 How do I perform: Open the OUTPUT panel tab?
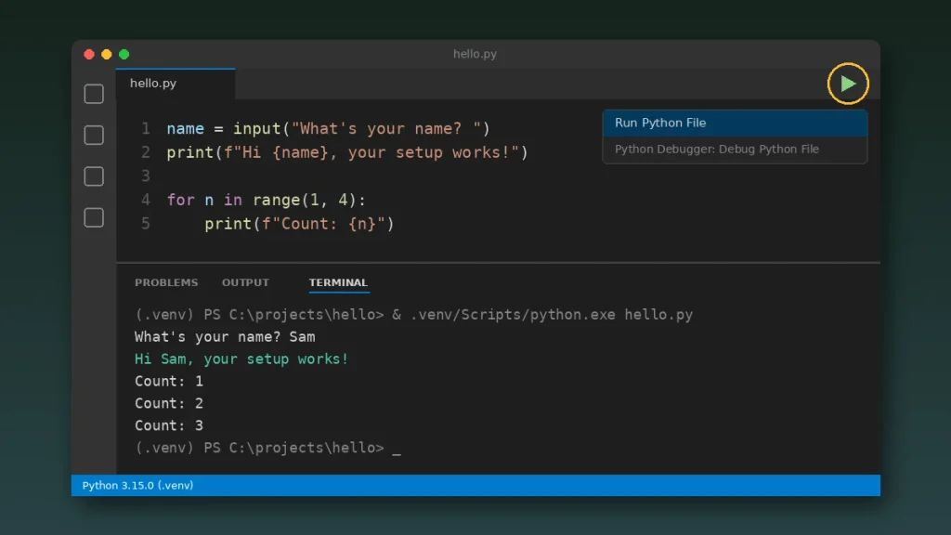(245, 282)
